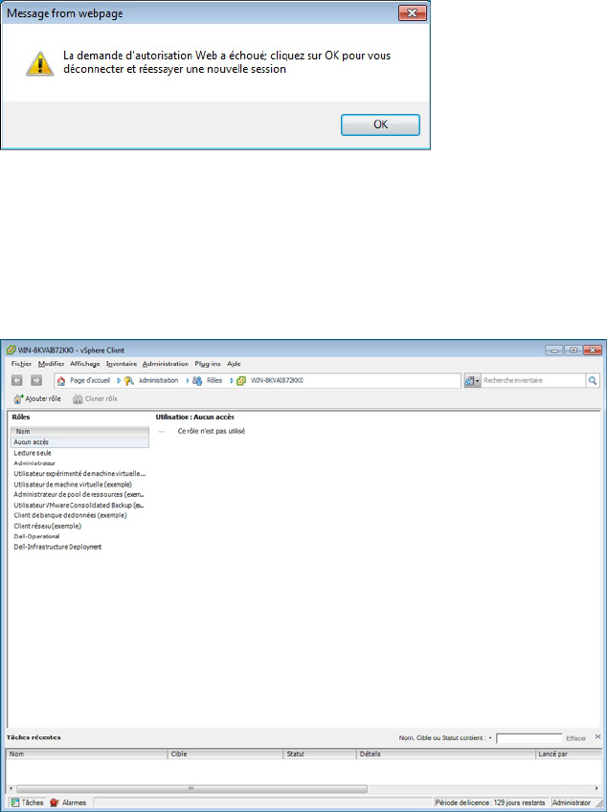Image resolution: width=607 pixels, height=812 pixels.
Task: Select Administrateur de pool de ressources role
Action: [79, 494]
